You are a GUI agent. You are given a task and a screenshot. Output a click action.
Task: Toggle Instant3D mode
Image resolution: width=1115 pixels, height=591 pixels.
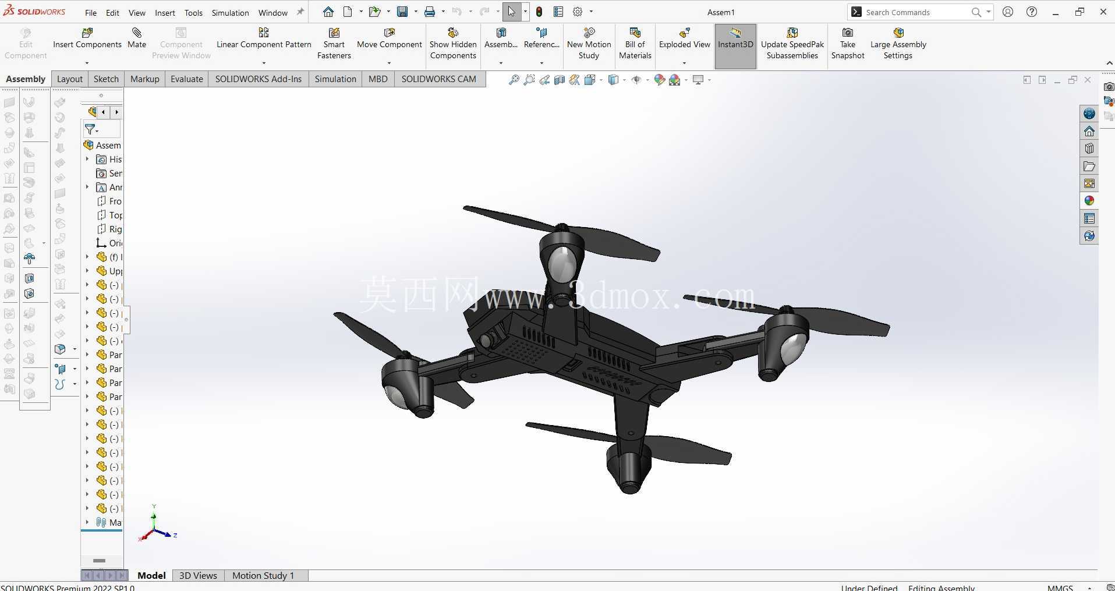coord(735,46)
